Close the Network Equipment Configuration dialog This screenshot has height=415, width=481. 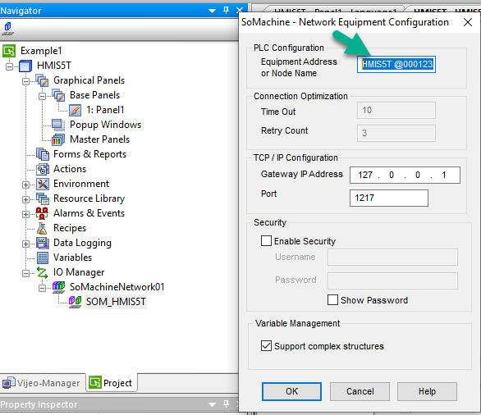point(468,22)
